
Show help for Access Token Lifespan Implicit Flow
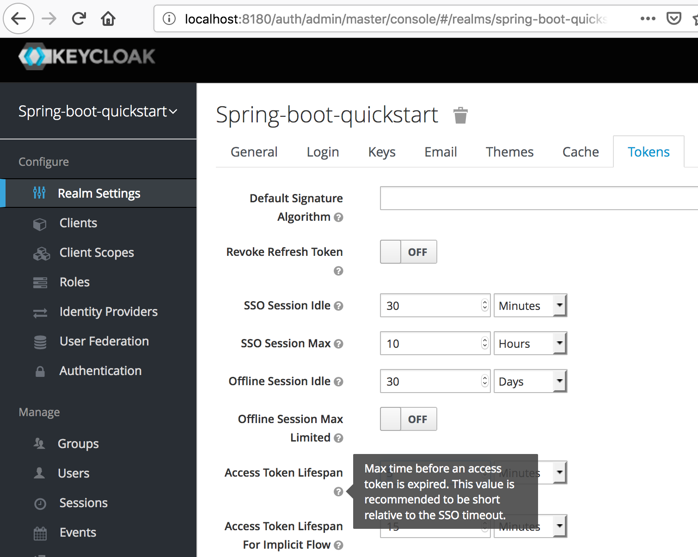click(338, 545)
